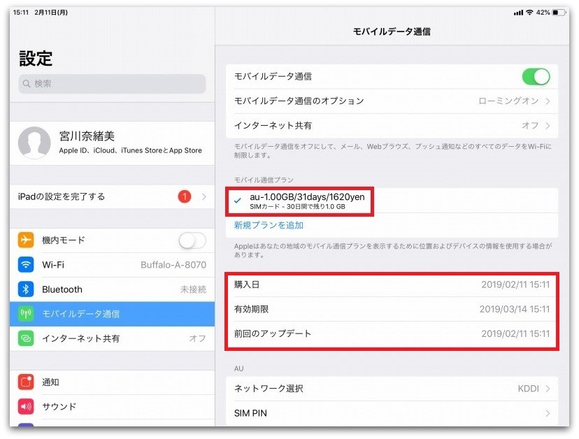Viewport: 579px width, 439px height.
Task: Enable the 機内モード switch
Action: 192,240
